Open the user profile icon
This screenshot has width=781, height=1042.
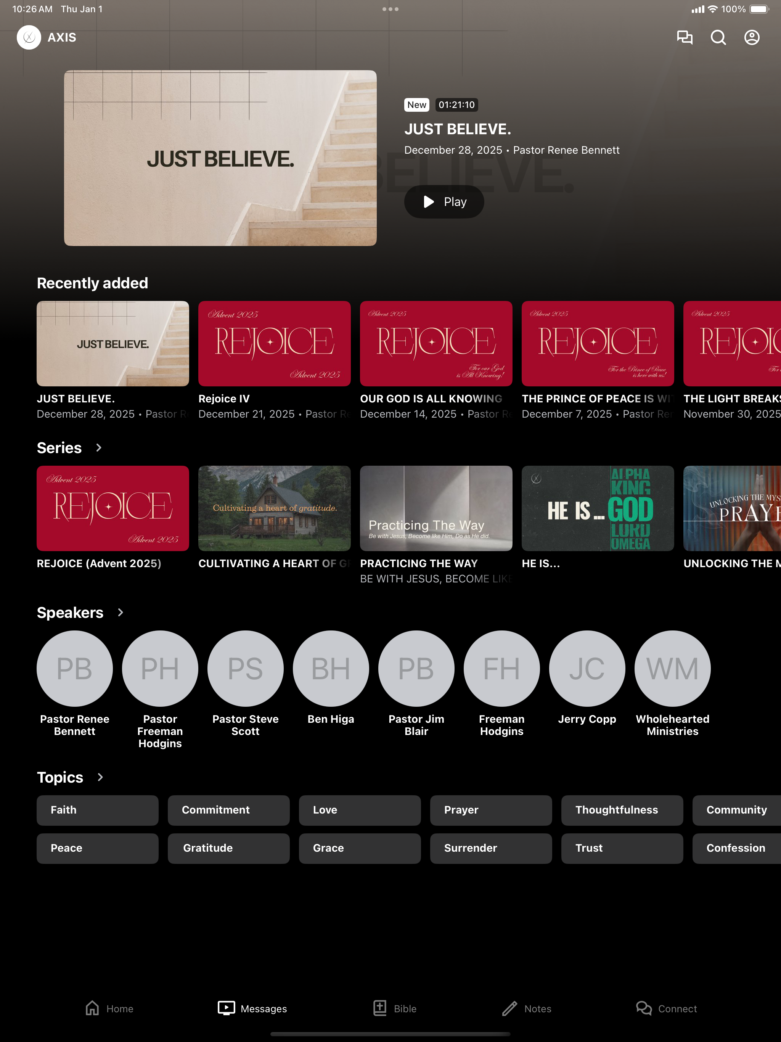pyautogui.click(x=752, y=37)
